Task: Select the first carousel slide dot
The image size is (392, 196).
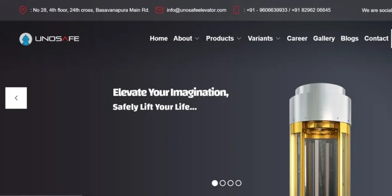Action: click(215, 183)
